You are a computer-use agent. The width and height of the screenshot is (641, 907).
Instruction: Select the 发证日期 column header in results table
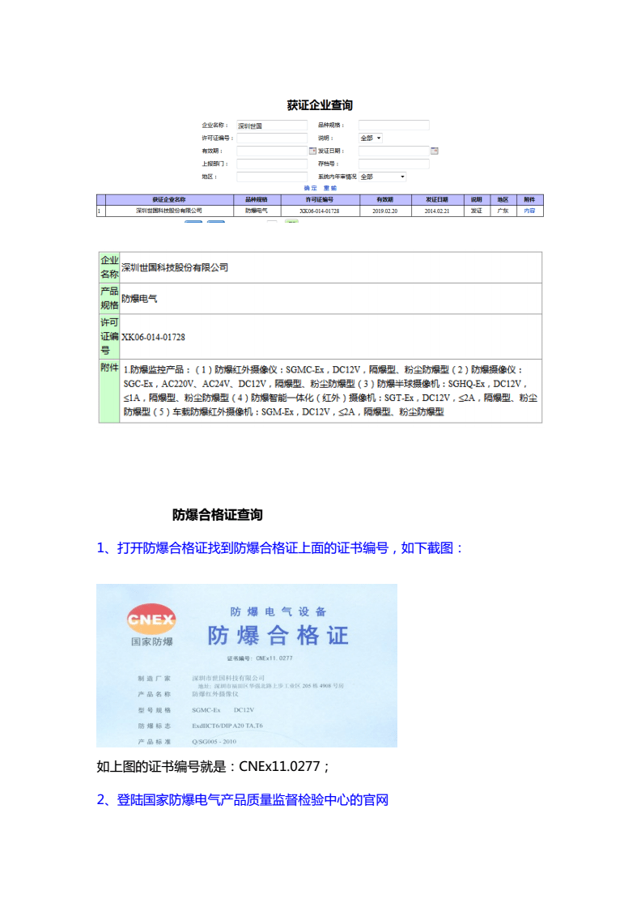point(437,199)
